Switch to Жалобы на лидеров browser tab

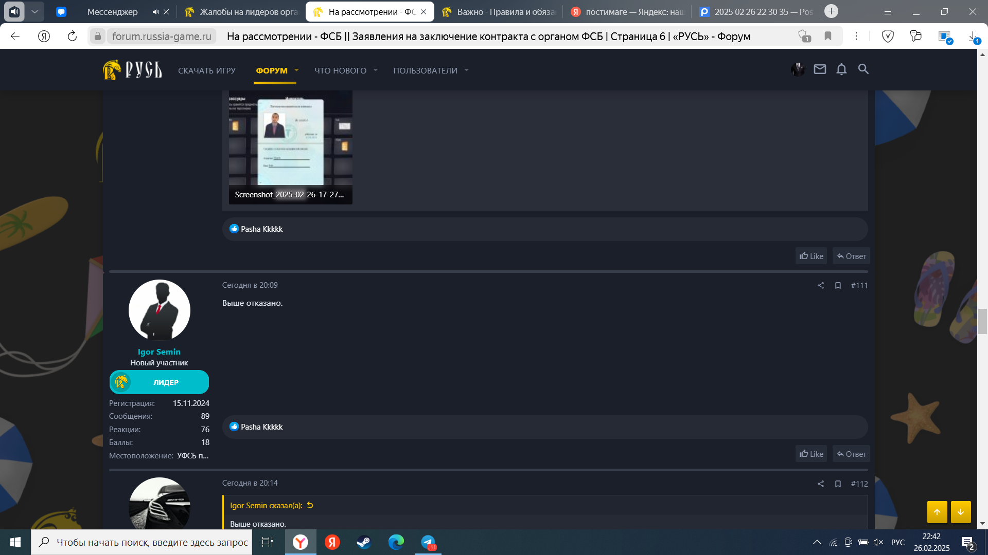pyautogui.click(x=242, y=12)
